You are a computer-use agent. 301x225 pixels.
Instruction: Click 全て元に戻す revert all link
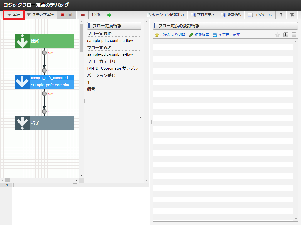click(226, 35)
